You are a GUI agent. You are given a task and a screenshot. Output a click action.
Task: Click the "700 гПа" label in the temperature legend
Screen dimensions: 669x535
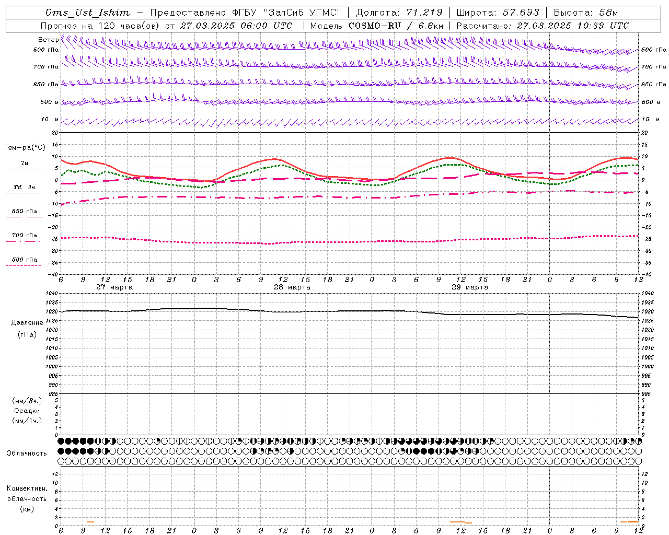(x=25, y=236)
